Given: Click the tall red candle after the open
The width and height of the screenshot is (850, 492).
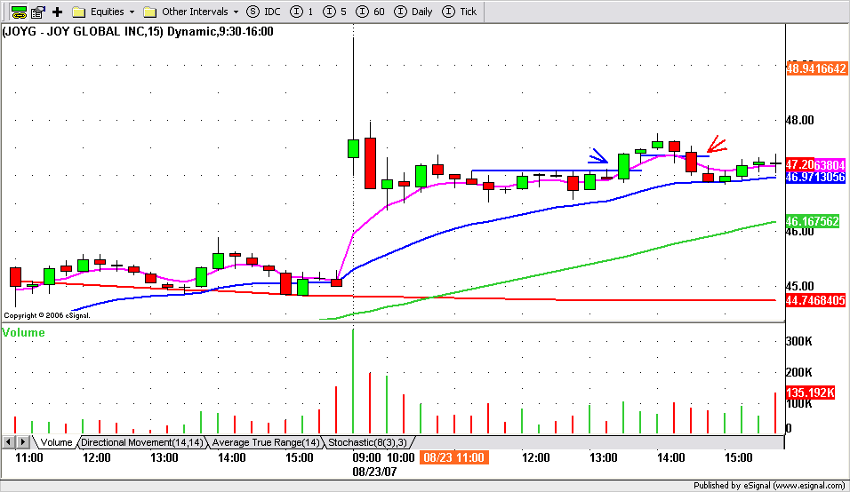Looking at the screenshot, I should (370, 163).
